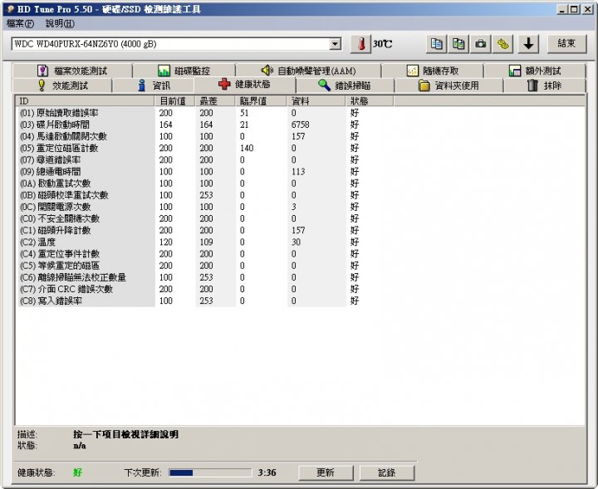Image resolution: width=598 pixels, height=489 pixels.
Task: Sort by the 目前值 column header
Action: pyautogui.click(x=174, y=101)
